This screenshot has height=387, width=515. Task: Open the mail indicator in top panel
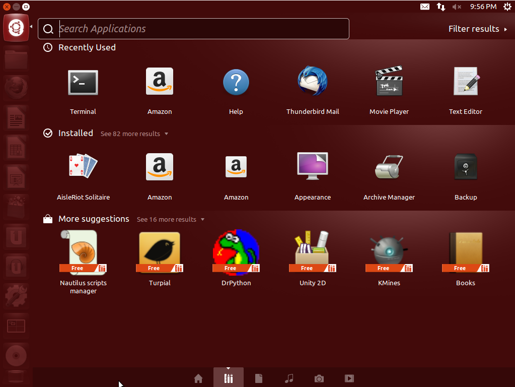pos(425,7)
